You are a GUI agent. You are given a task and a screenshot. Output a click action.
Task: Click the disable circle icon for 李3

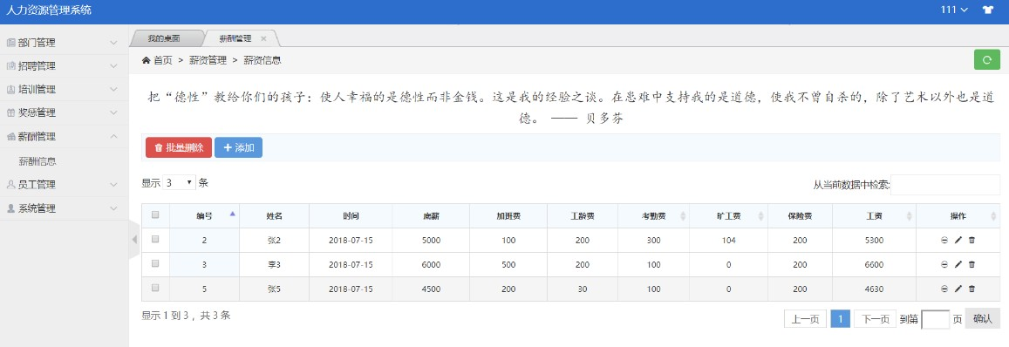[944, 264]
